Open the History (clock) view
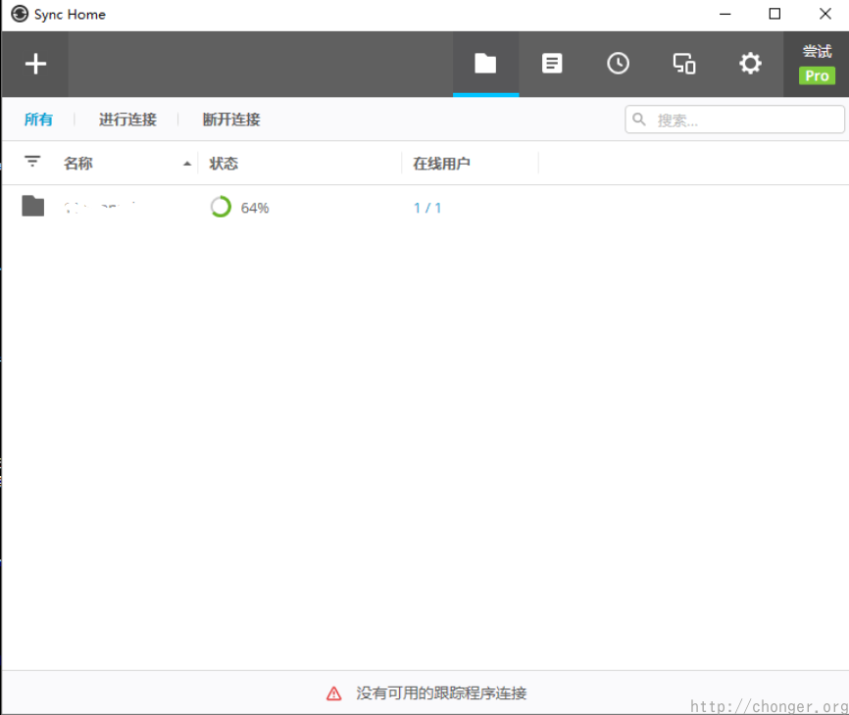This screenshot has width=849, height=715. click(x=618, y=63)
